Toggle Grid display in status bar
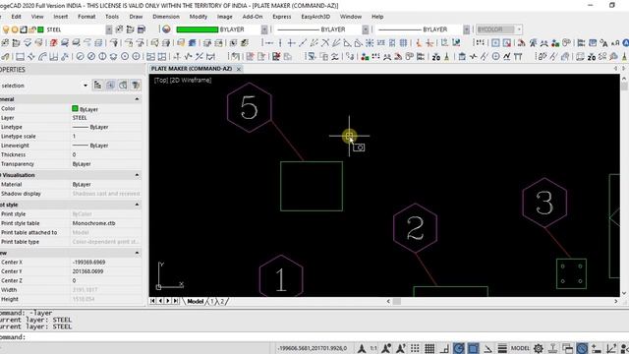This screenshot has height=354, width=629. (429, 348)
